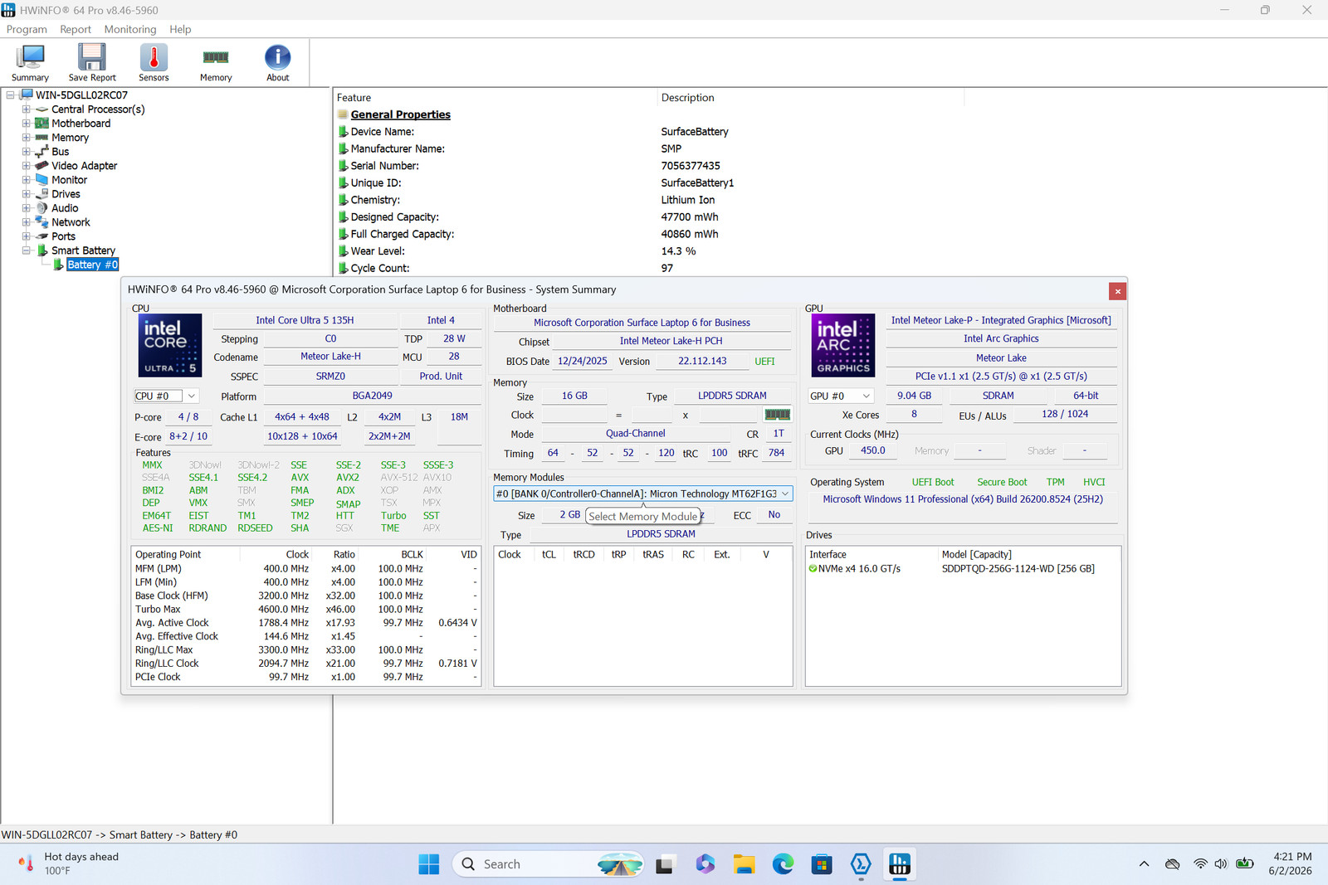Click the cloud sync tray icon
This screenshot has height=885, width=1328.
point(1172,864)
